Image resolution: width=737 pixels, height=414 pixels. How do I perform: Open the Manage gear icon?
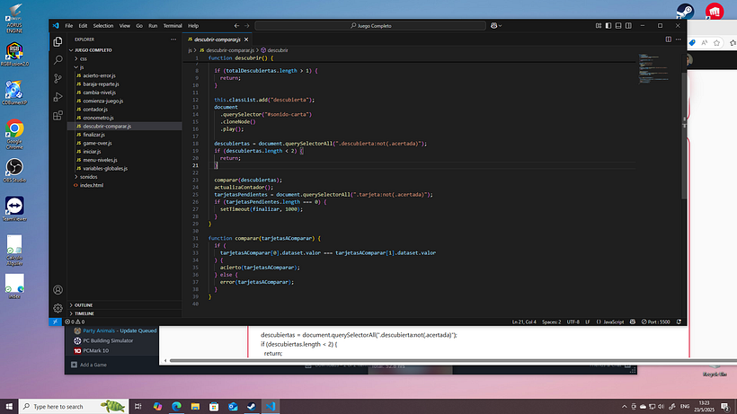pyautogui.click(x=58, y=308)
